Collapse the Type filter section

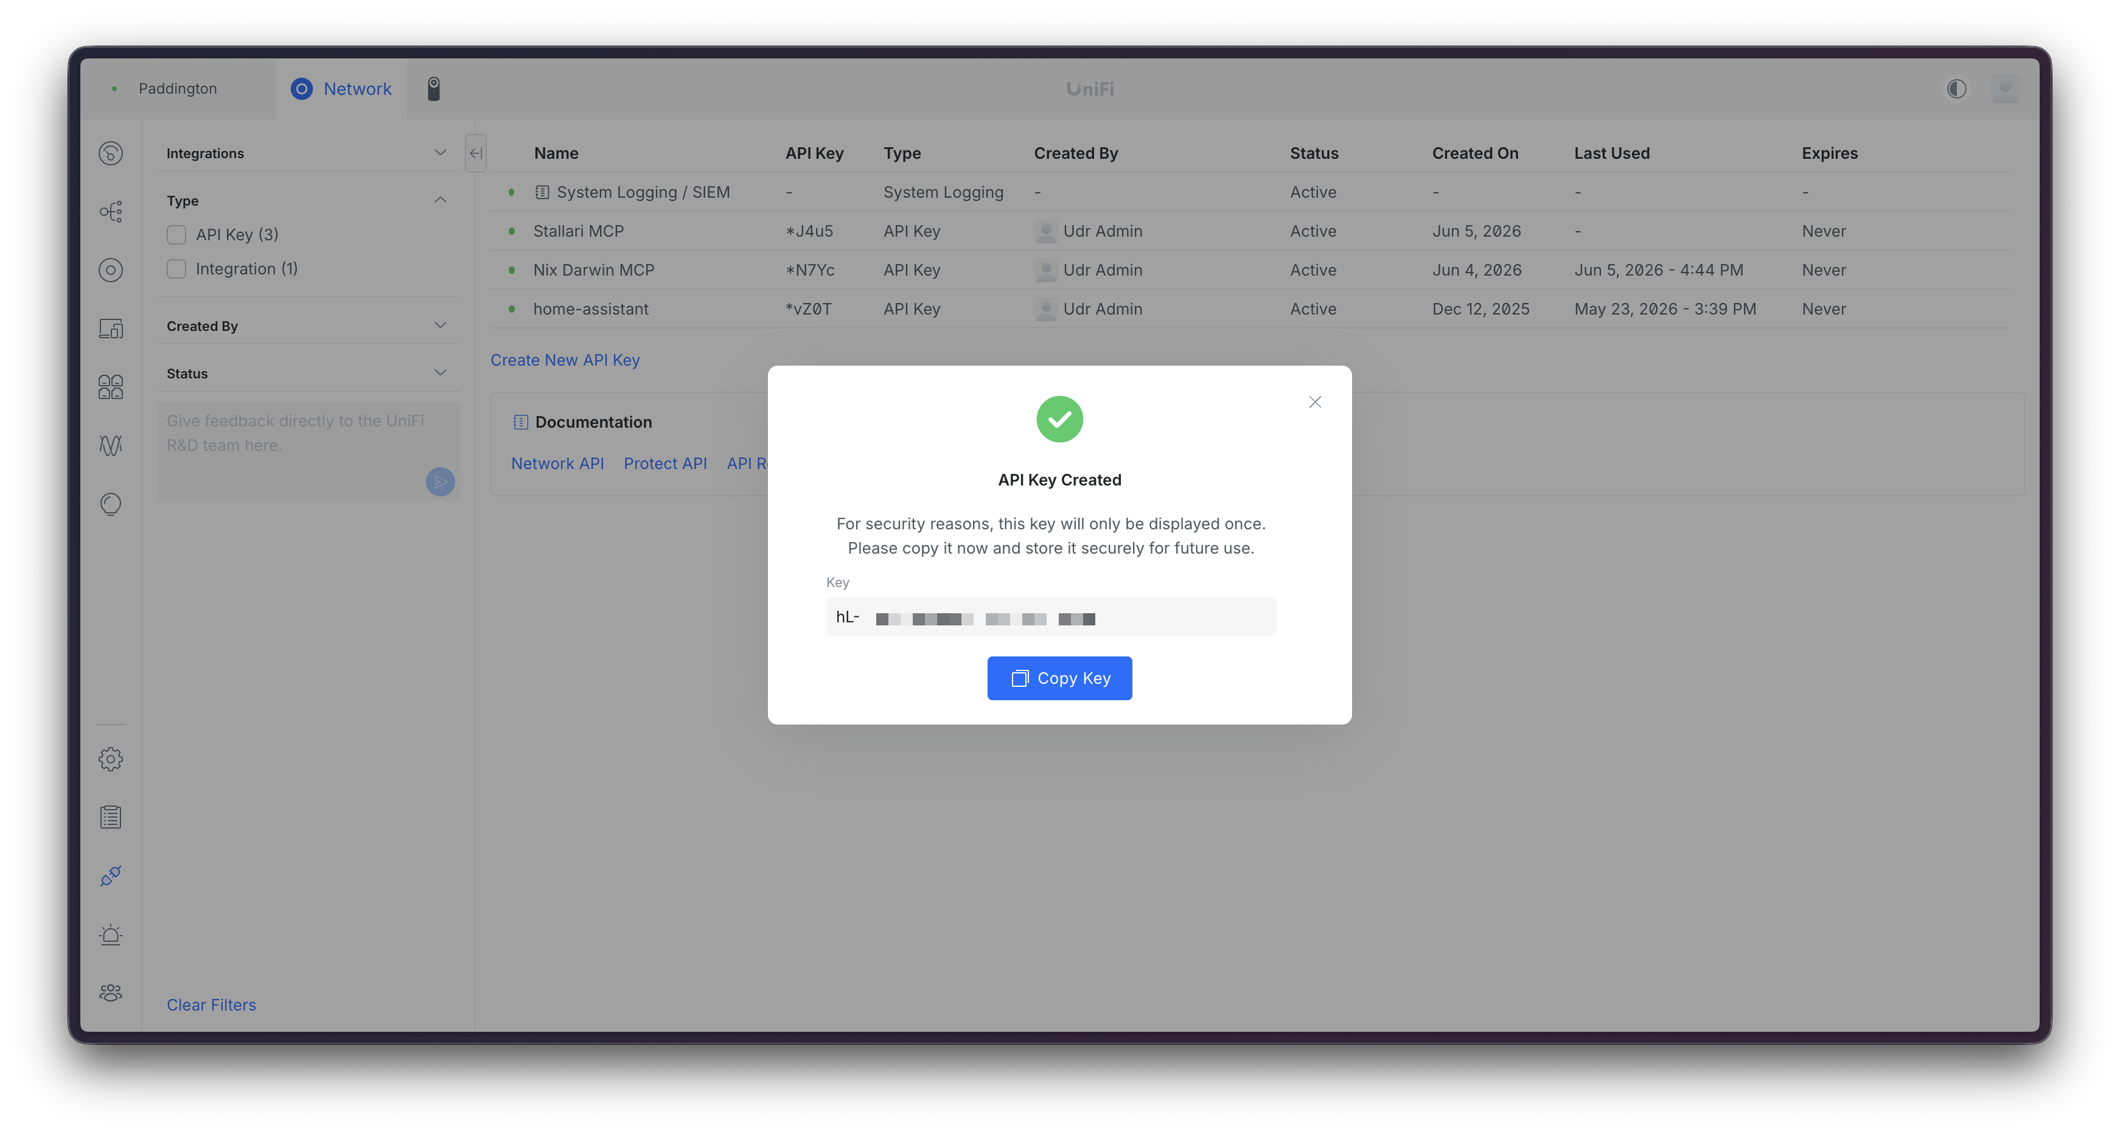pos(441,200)
